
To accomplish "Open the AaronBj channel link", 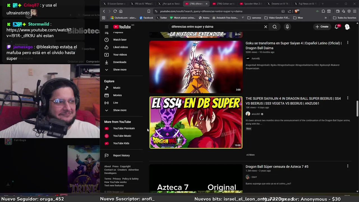I will pyautogui.click(x=255, y=59).
